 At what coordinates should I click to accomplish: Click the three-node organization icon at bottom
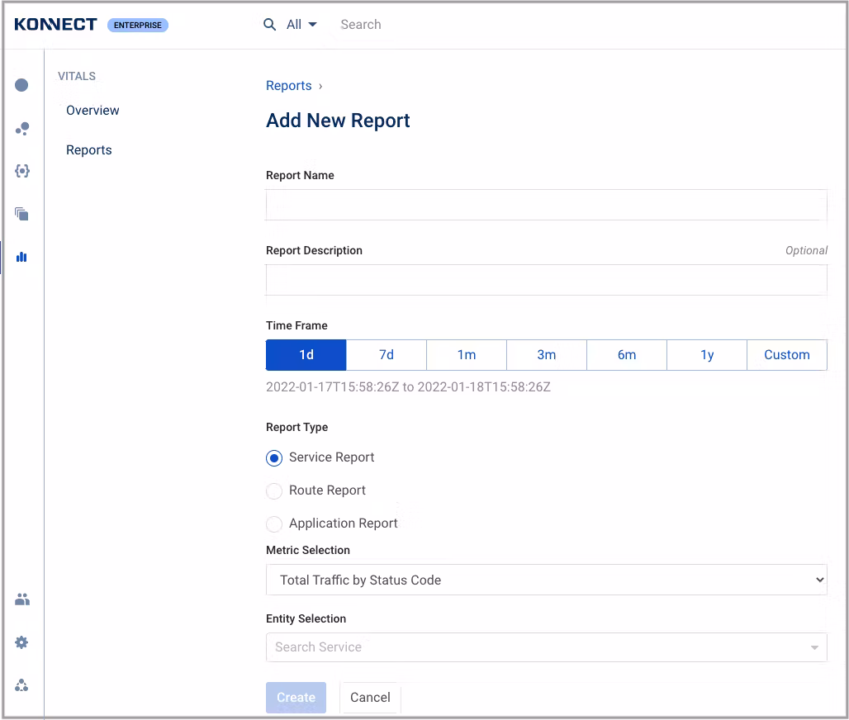pyautogui.click(x=22, y=685)
